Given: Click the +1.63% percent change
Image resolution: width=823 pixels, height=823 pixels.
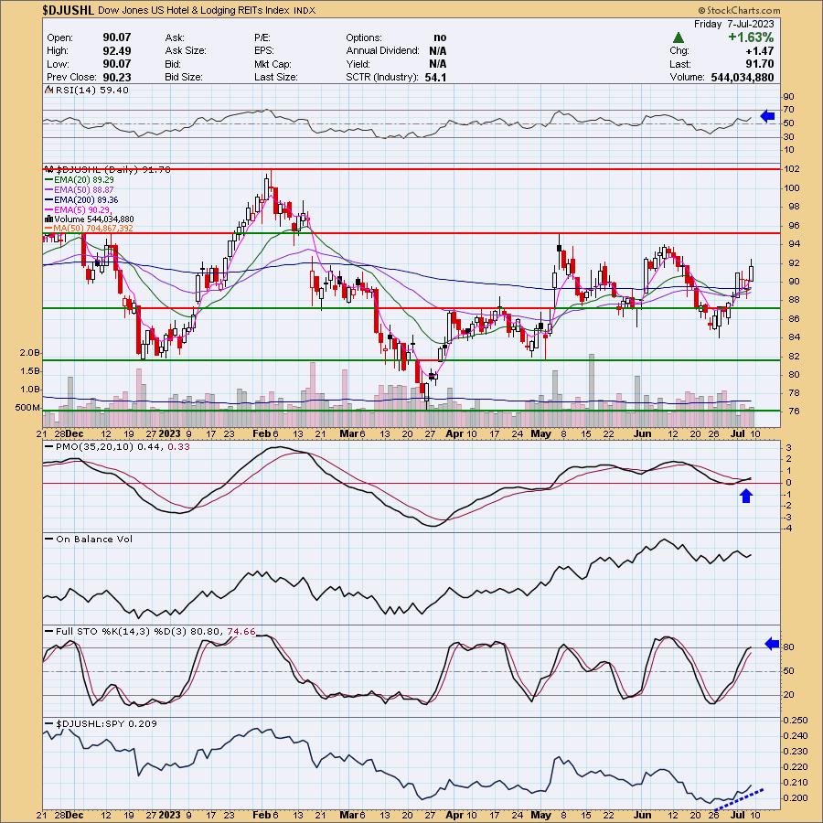Looking at the screenshot, I should 751,37.
